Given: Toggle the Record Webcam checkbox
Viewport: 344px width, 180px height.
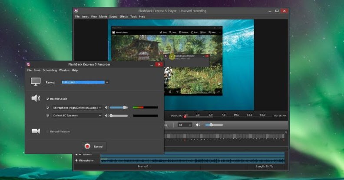Looking at the screenshot, I should click(x=48, y=132).
